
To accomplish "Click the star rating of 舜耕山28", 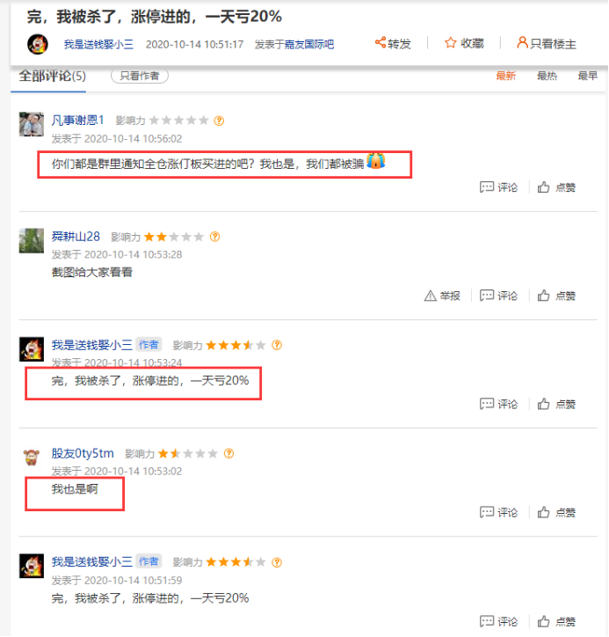I will pos(174,237).
